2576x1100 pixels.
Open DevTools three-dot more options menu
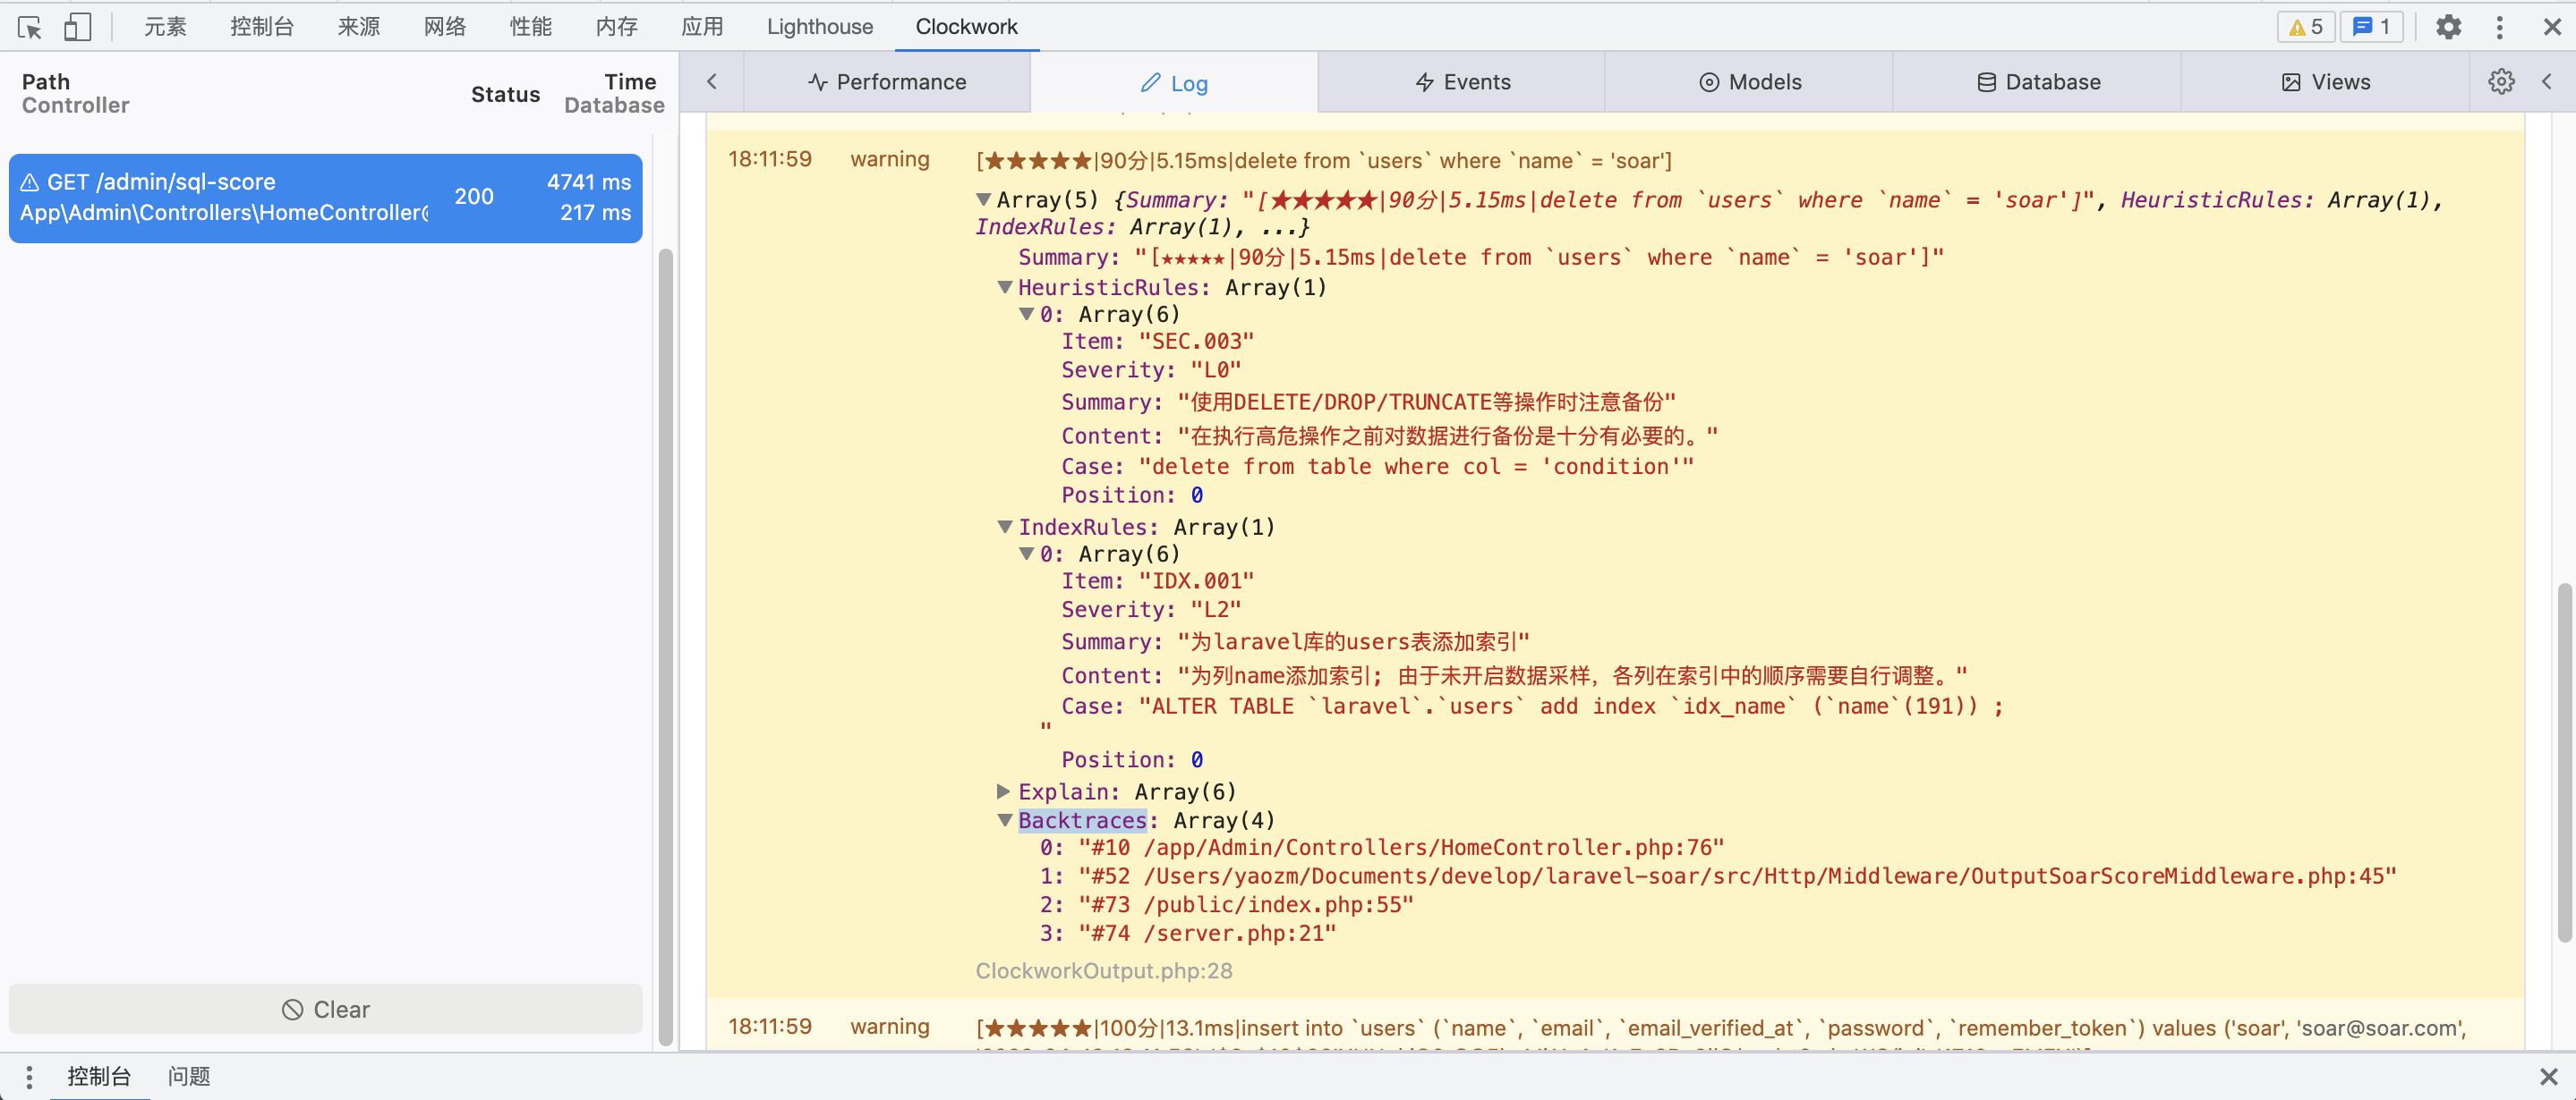2499,27
